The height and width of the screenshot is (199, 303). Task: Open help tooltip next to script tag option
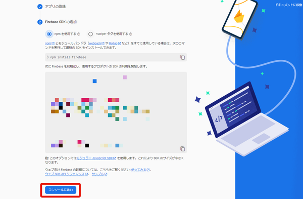(131, 34)
